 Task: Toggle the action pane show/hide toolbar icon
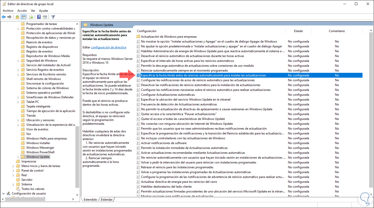[45, 17]
